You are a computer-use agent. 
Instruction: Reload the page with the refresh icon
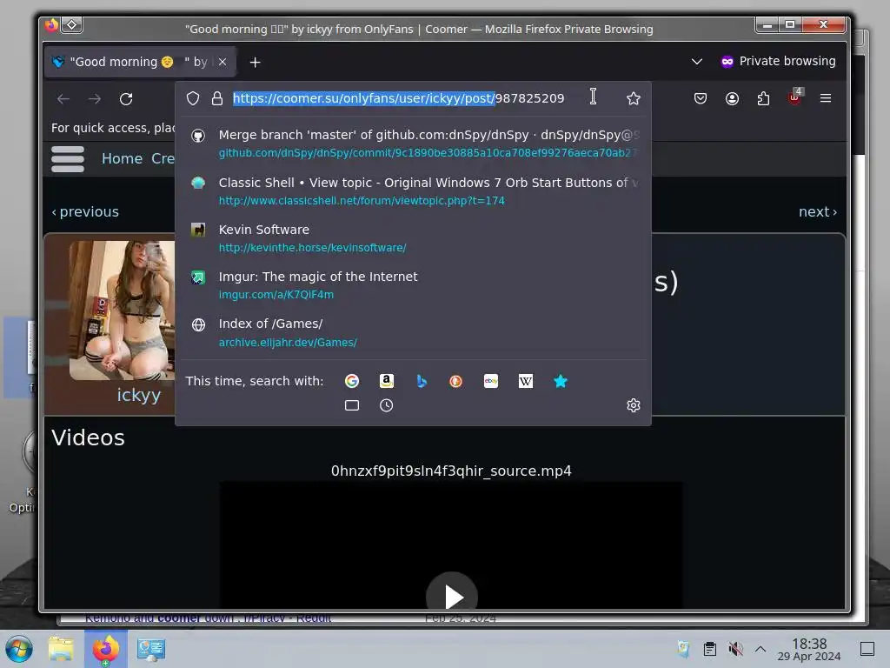[126, 99]
